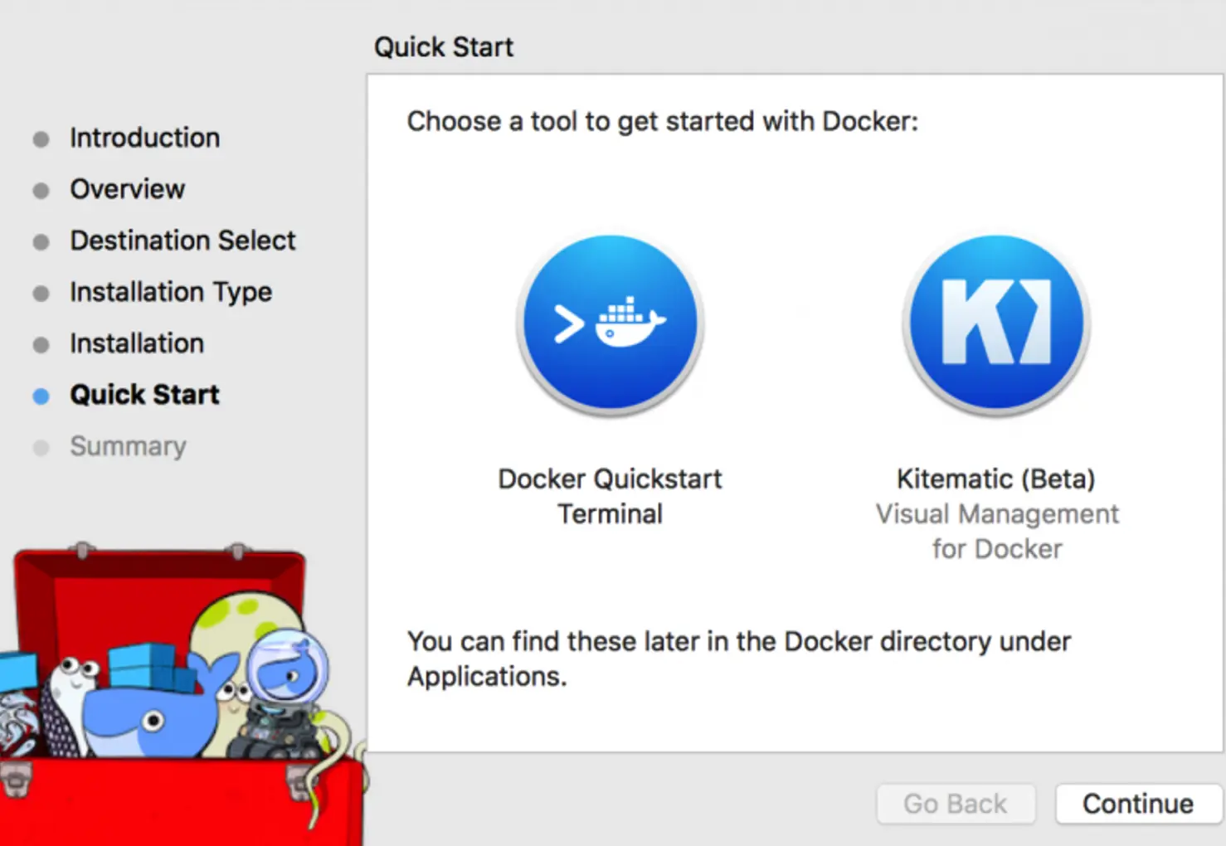The height and width of the screenshot is (846, 1226).
Task: Click the 'You can find these later' note
Action: (738, 659)
